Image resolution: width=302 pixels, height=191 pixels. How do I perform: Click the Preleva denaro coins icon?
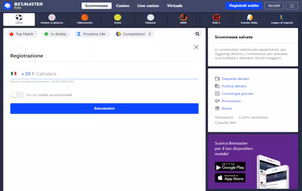coord(217,86)
